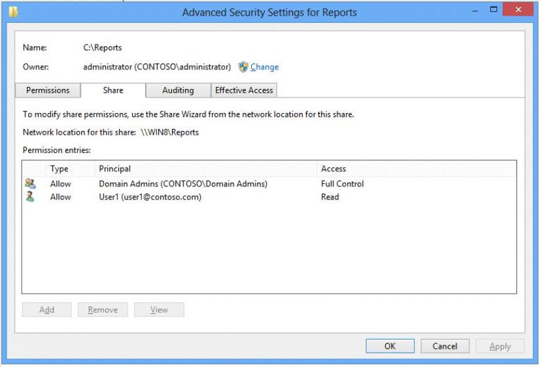Click the folder icon in title bar
540x367 pixels.
point(14,12)
